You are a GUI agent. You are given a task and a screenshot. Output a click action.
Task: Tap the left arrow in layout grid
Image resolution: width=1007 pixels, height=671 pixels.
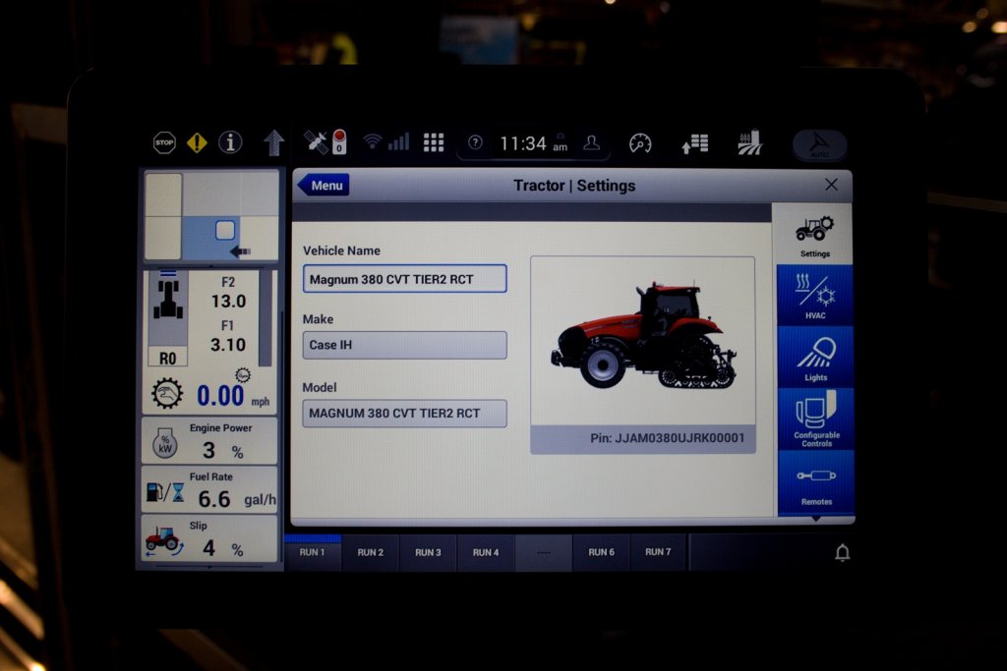point(241,252)
